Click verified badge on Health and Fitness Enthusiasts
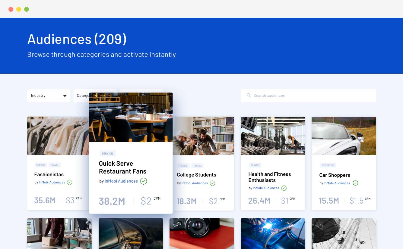This screenshot has height=249, width=403. [x=284, y=188]
